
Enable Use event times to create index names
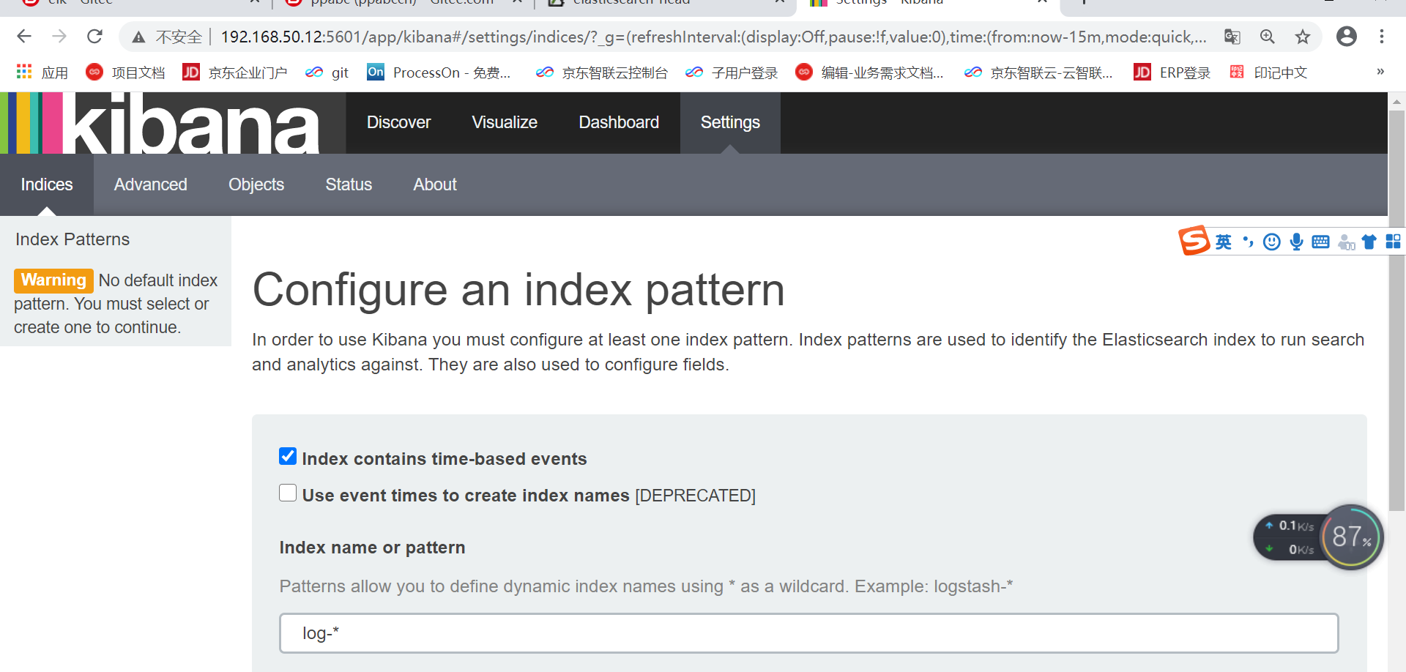click(288, 493)
